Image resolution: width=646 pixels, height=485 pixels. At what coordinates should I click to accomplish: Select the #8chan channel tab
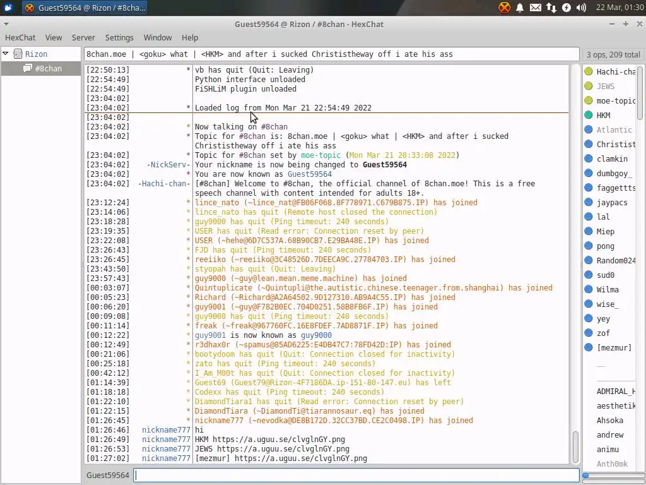pyautogui.click(x=41, y=68)
